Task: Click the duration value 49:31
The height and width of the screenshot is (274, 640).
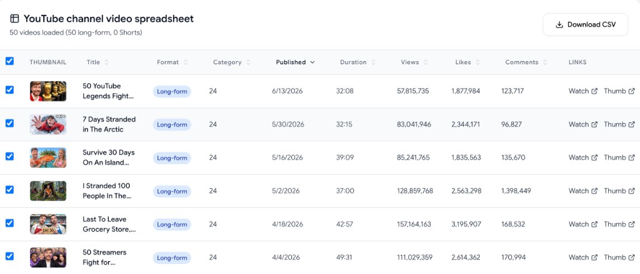Action: coord(344,257)
